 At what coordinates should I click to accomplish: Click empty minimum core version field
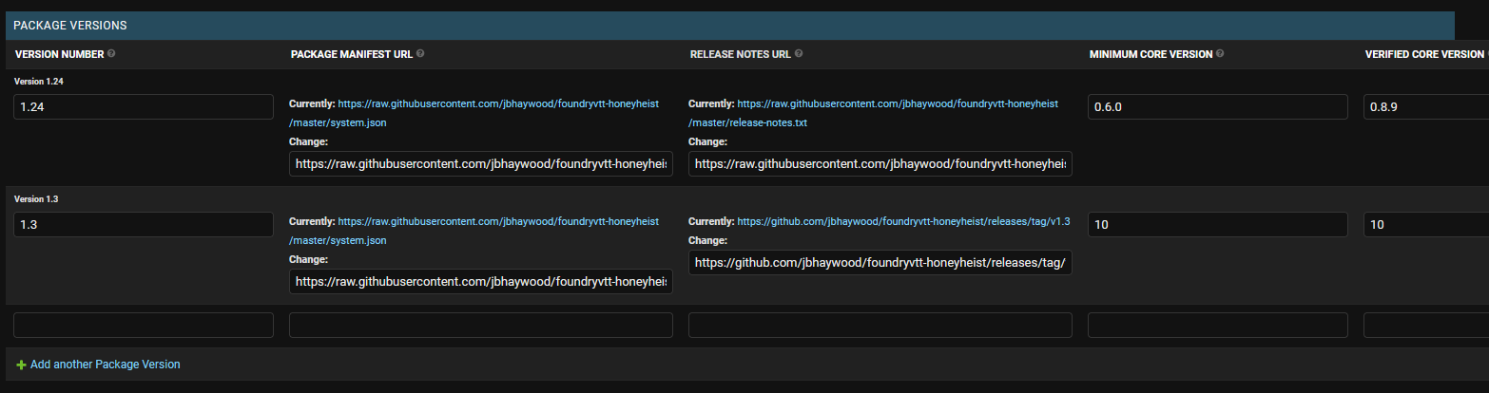[1218, 326]
